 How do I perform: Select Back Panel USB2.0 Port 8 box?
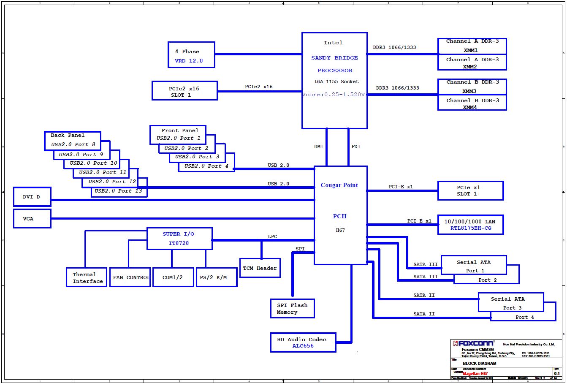click(x=73, y=141)
